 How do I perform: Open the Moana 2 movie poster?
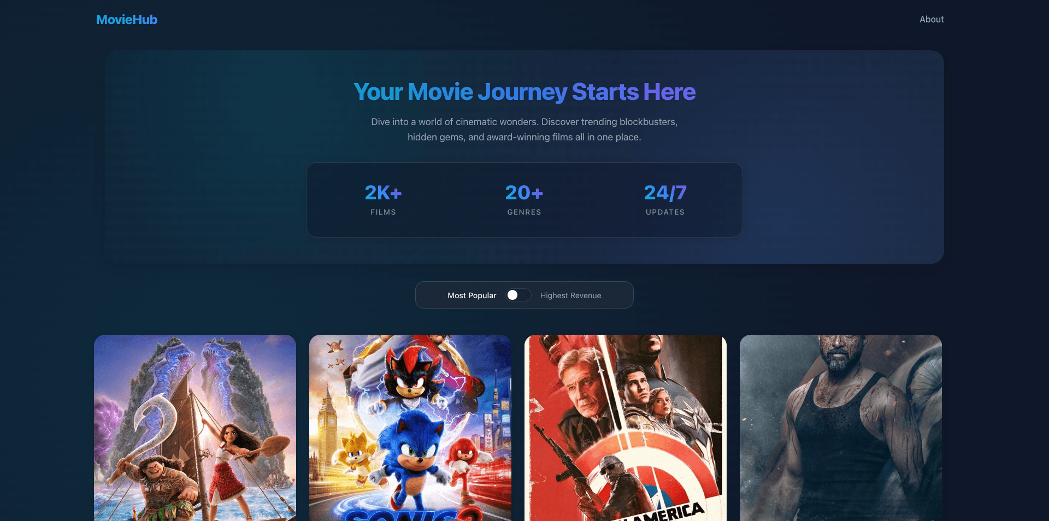coord(195,428)
